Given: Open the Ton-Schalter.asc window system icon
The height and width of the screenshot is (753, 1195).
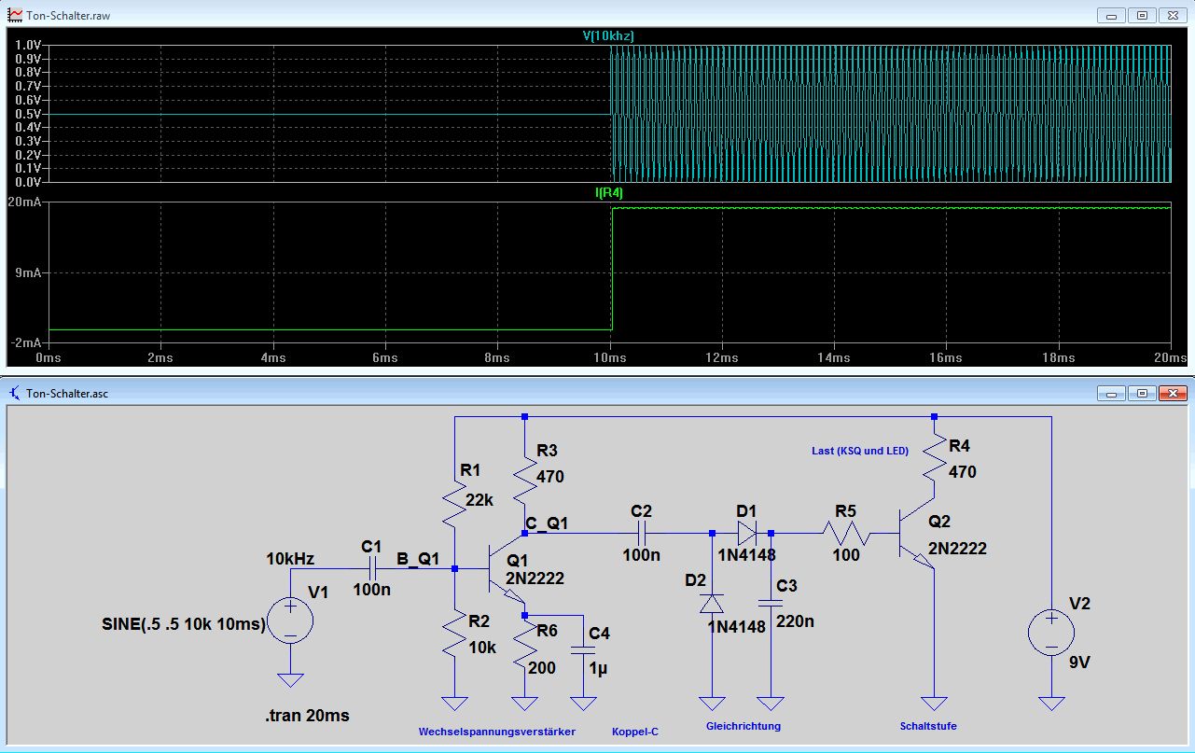Looking at the screenshot, I should click(x=16, y=394).
